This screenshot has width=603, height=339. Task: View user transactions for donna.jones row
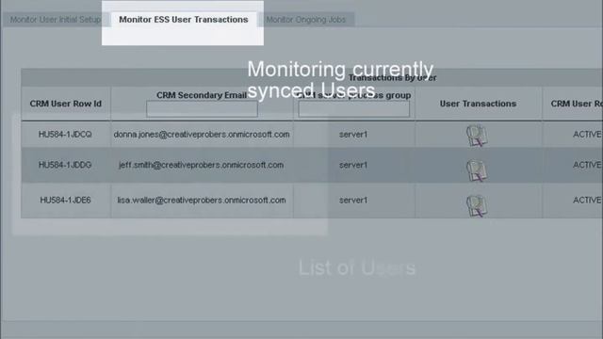pos(477,136)
